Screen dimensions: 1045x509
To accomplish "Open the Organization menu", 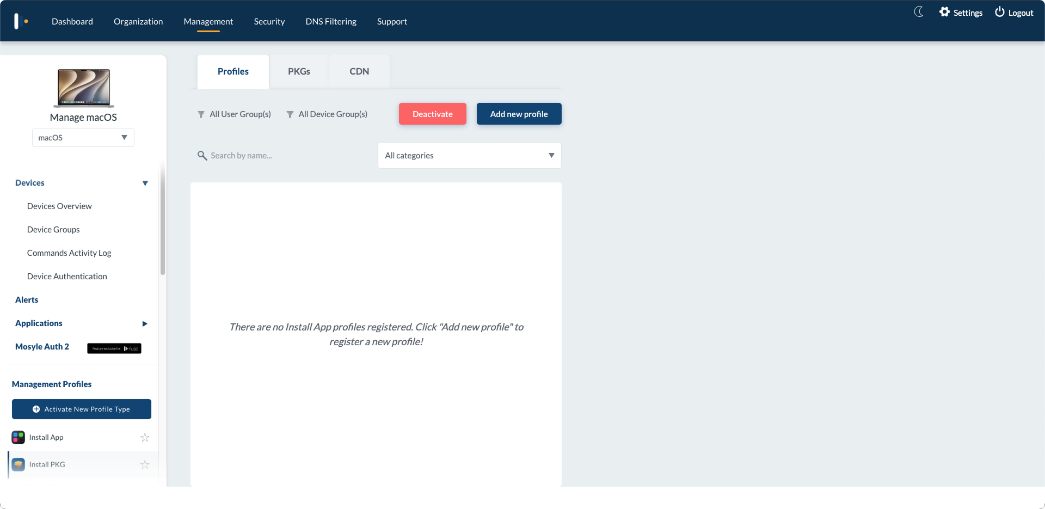I will [x=138, y=21].
